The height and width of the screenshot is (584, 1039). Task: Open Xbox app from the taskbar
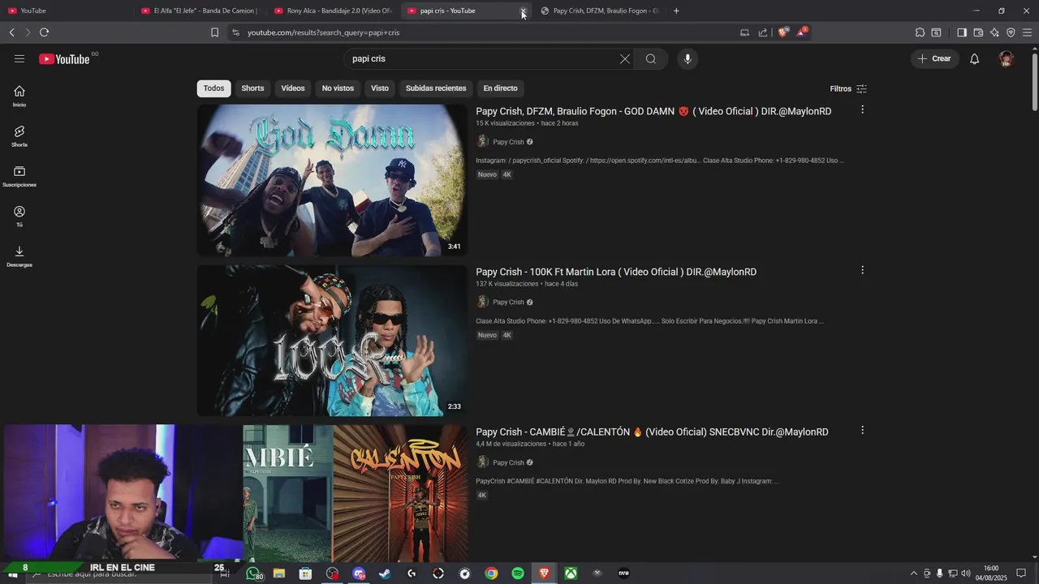click(x=571, y=573)
